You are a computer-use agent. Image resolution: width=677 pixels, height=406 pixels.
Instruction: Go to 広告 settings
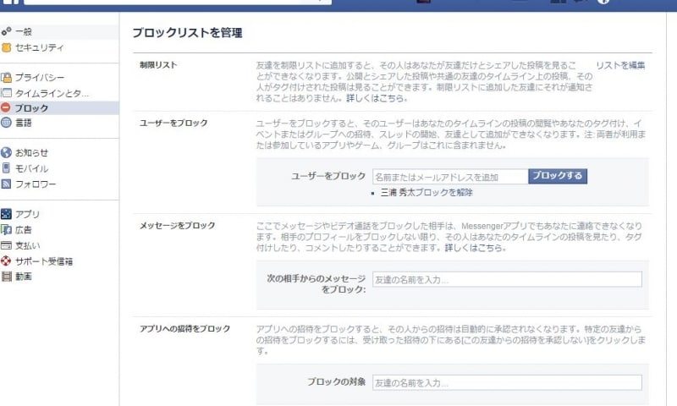(x=24, y=230)
